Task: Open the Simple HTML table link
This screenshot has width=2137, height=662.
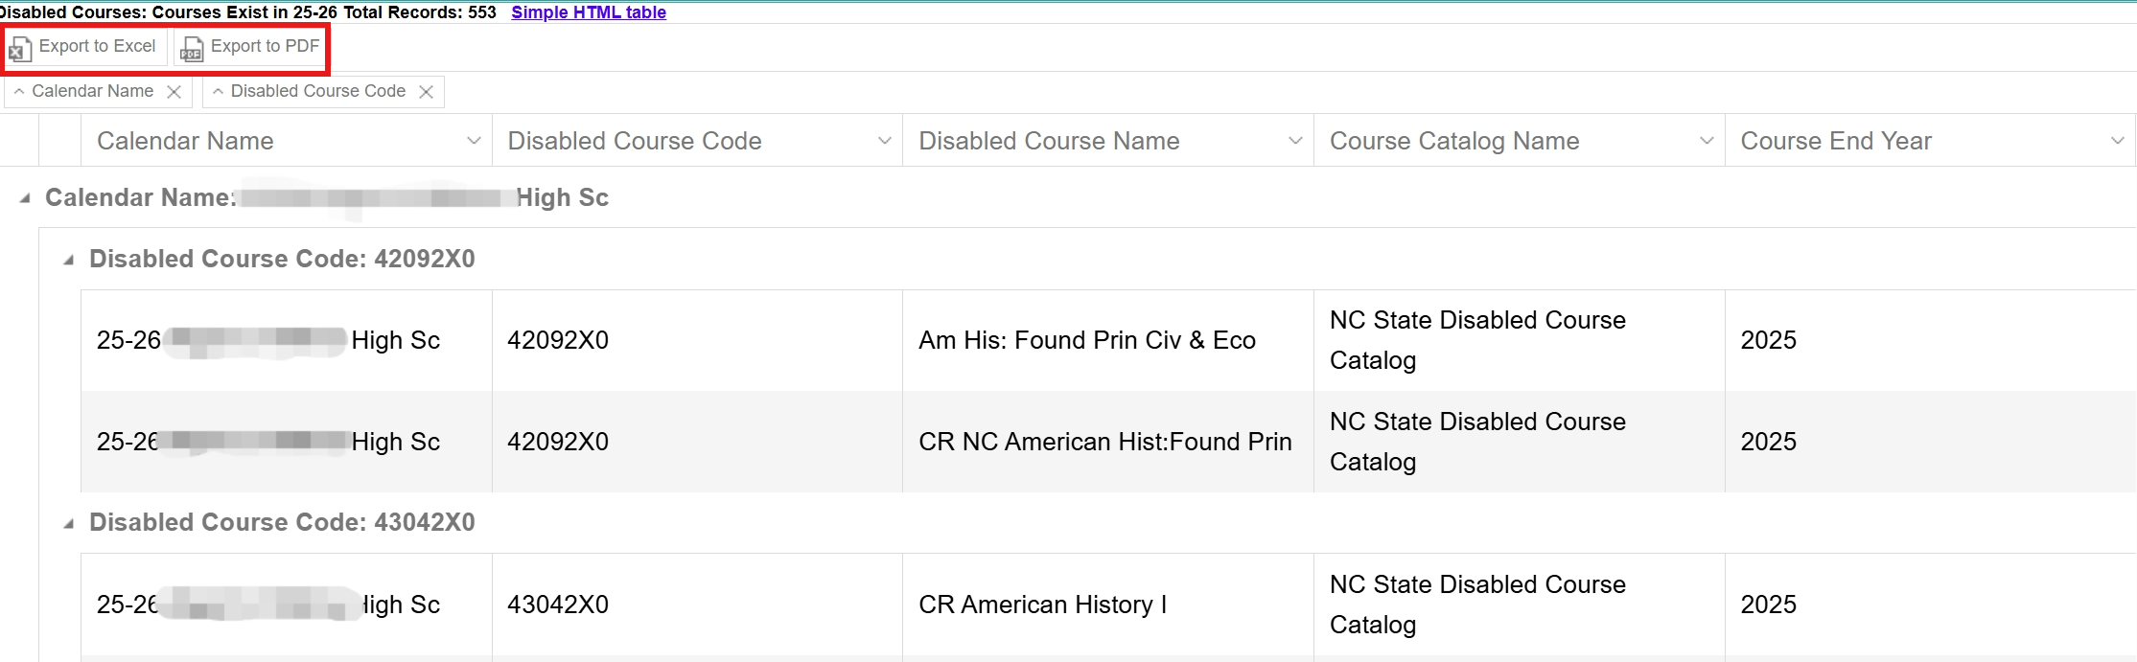Action: pos(588,12)
